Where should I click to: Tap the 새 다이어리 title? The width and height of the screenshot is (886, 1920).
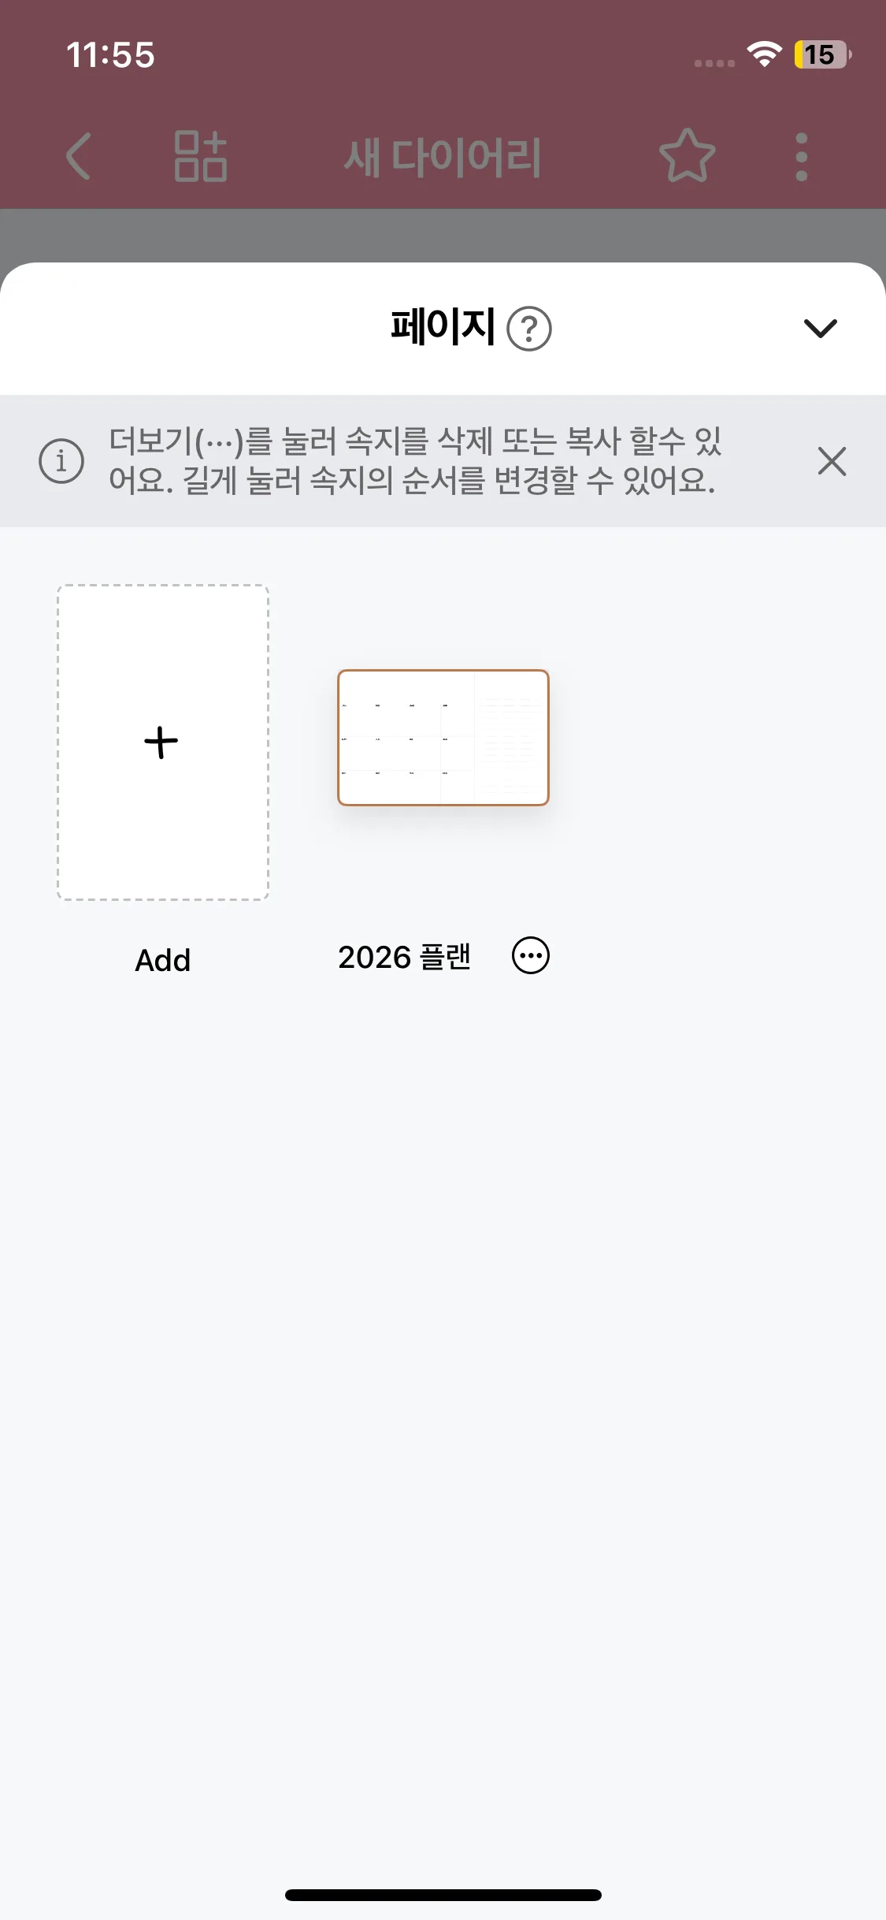click(x=443, y=156)
